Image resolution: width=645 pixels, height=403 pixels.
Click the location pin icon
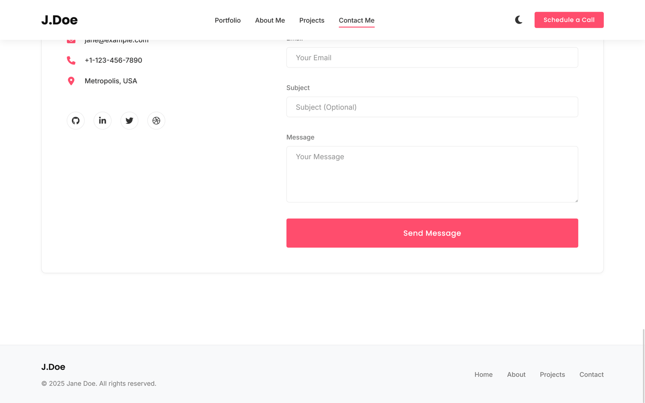71,81
